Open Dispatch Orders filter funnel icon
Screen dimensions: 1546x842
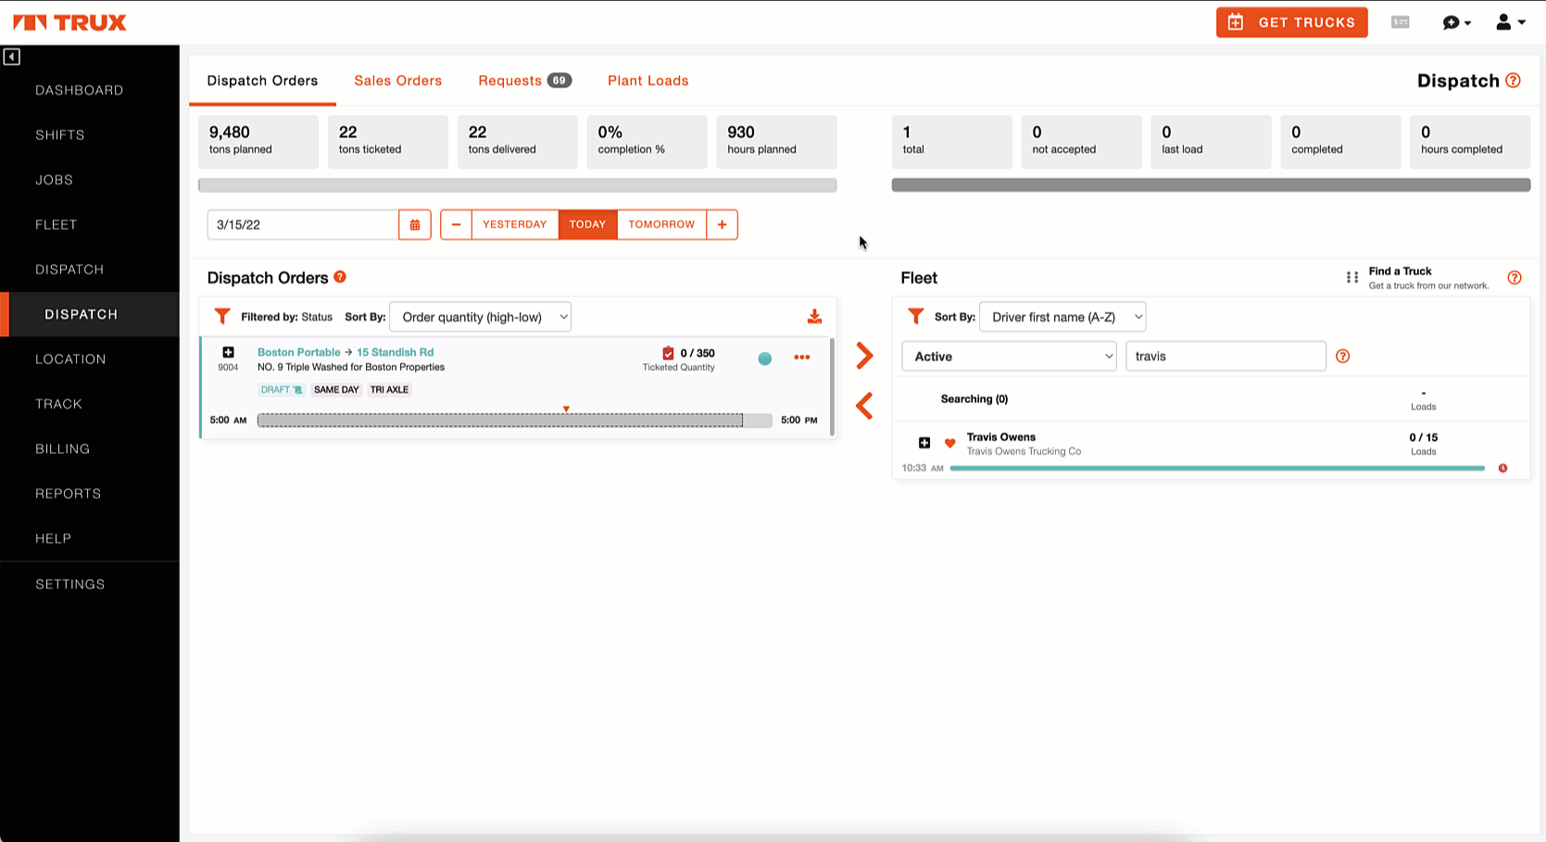222,317
